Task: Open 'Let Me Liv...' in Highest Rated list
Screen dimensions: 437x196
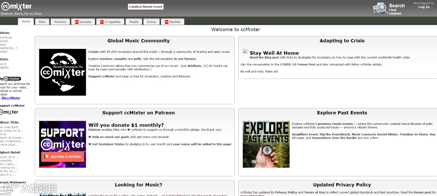Action: click(8, 171)
